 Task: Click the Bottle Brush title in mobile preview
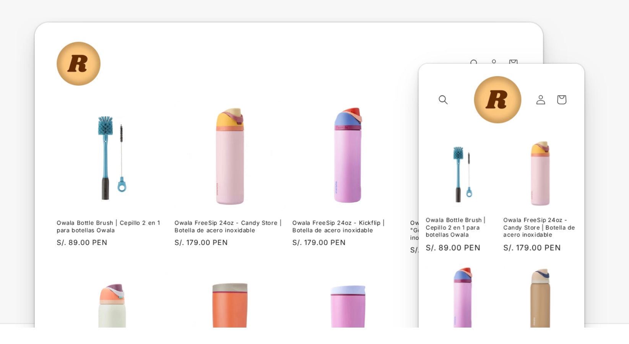[x=455, y=227]
